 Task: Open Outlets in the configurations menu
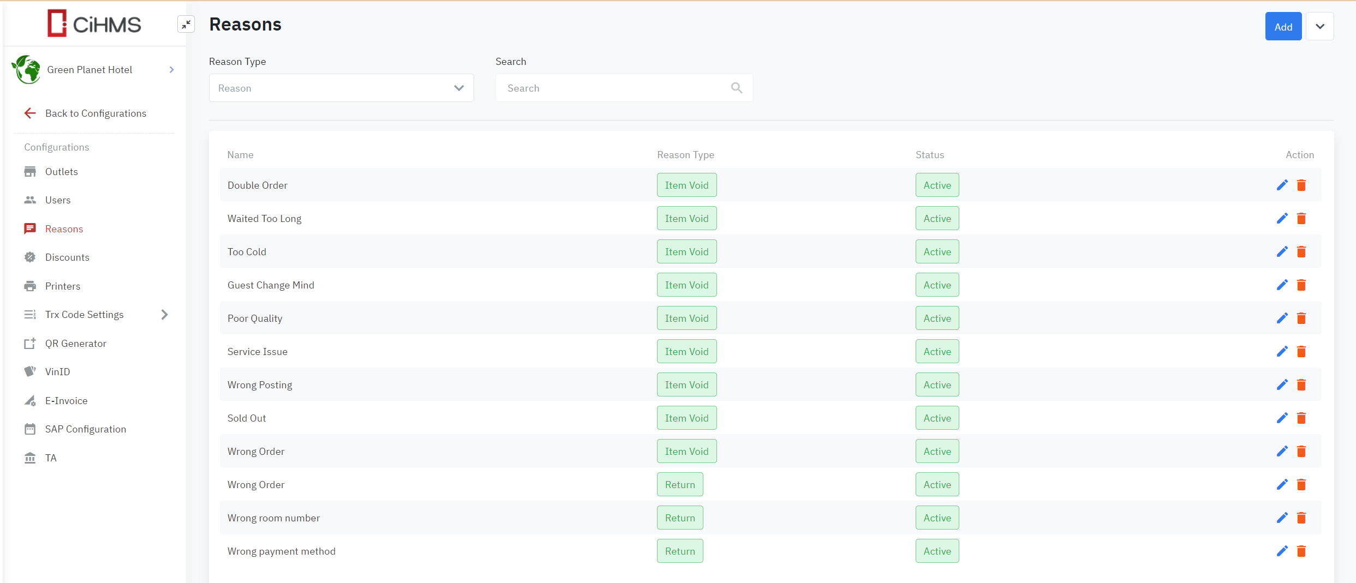pyautogui.click(x=61, y=172)
